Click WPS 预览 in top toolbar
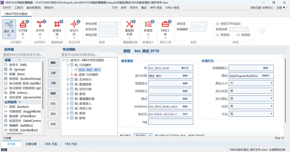This screenshot has height=152, width=290. click(x=156, y=8)
